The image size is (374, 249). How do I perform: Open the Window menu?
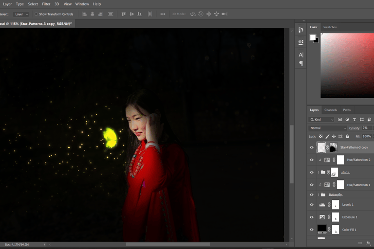[x=82, y=4]
